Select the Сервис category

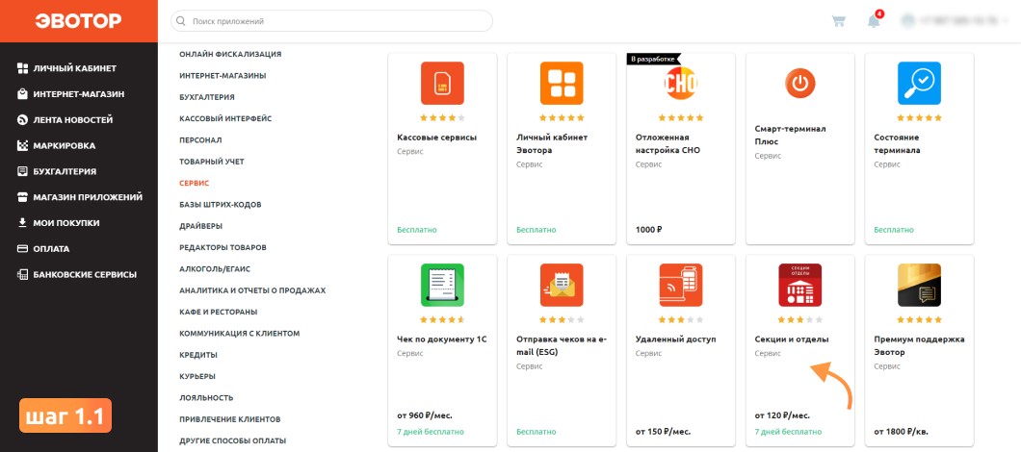coord(194,184)
